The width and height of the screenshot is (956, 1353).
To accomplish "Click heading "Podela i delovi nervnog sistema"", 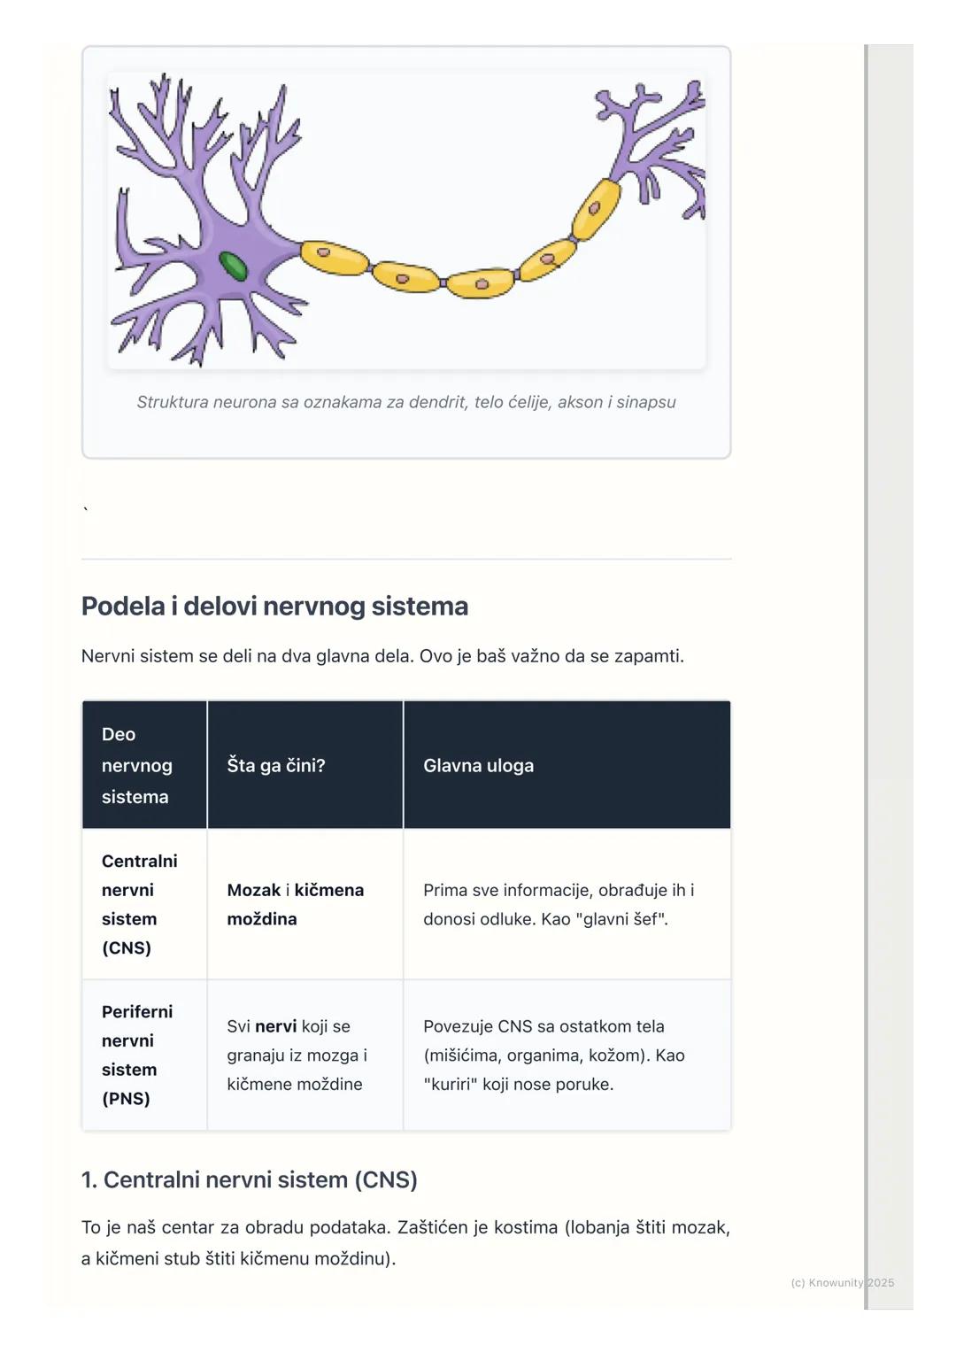I will (x=274, y=607).
